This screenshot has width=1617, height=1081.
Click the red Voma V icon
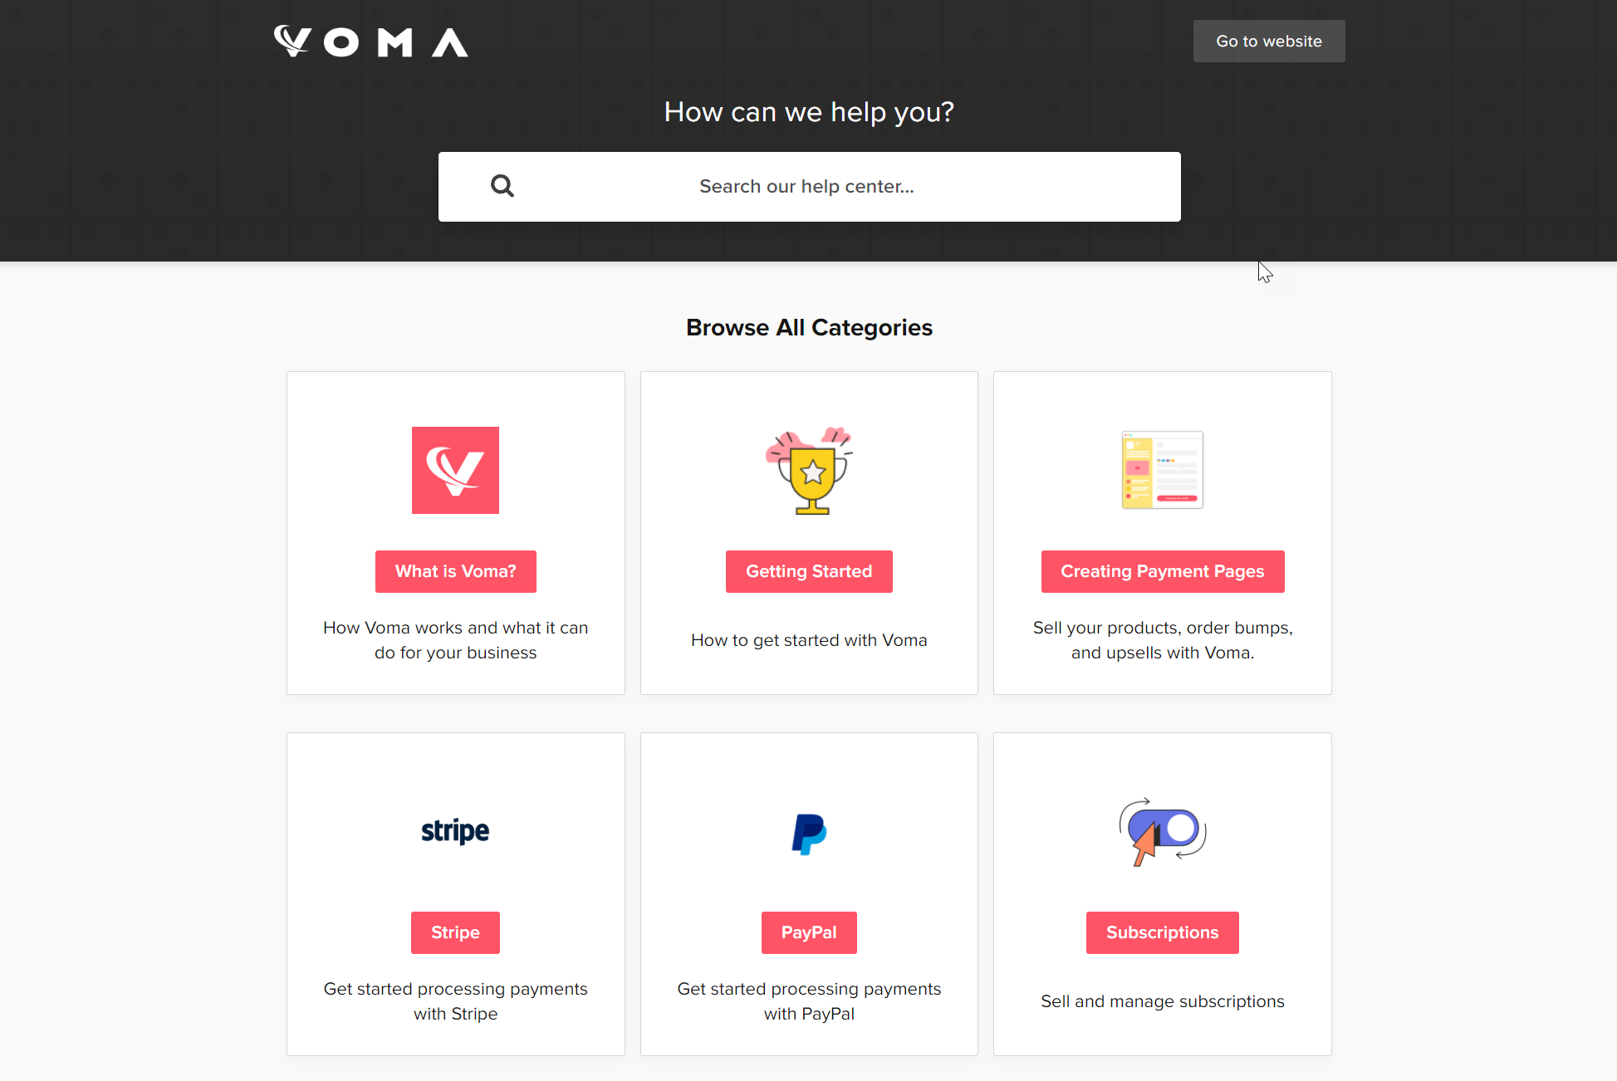(x=455, y=470)
